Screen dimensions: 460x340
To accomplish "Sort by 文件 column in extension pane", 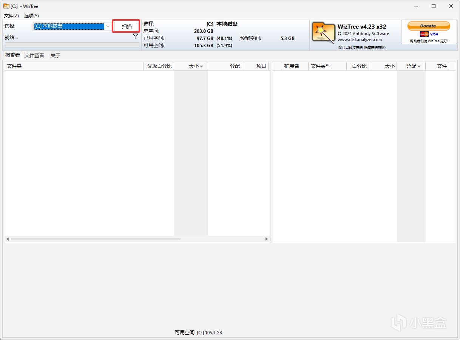I will [437, 66].
